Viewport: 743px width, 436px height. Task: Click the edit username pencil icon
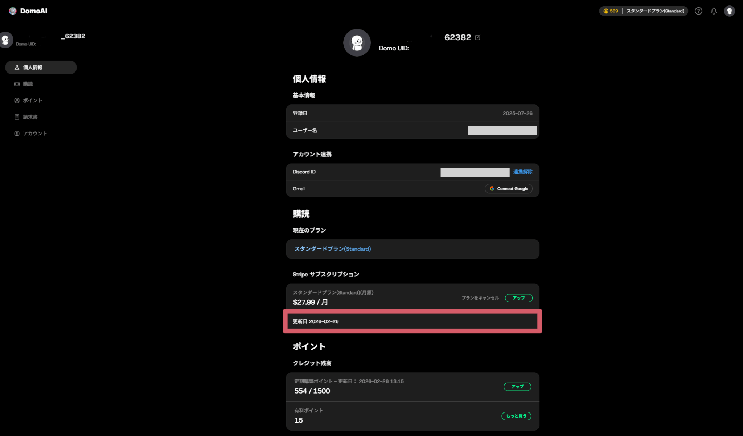click(477, 37)
